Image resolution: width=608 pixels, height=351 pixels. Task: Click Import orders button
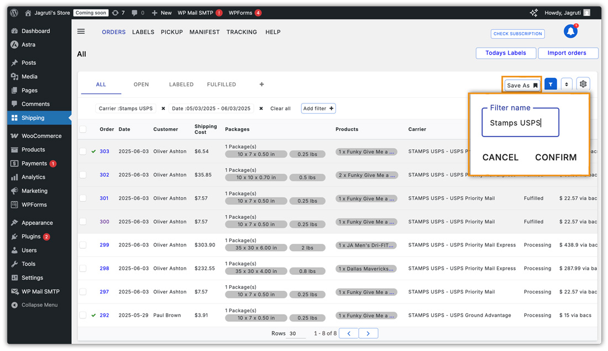pos(568,53)
